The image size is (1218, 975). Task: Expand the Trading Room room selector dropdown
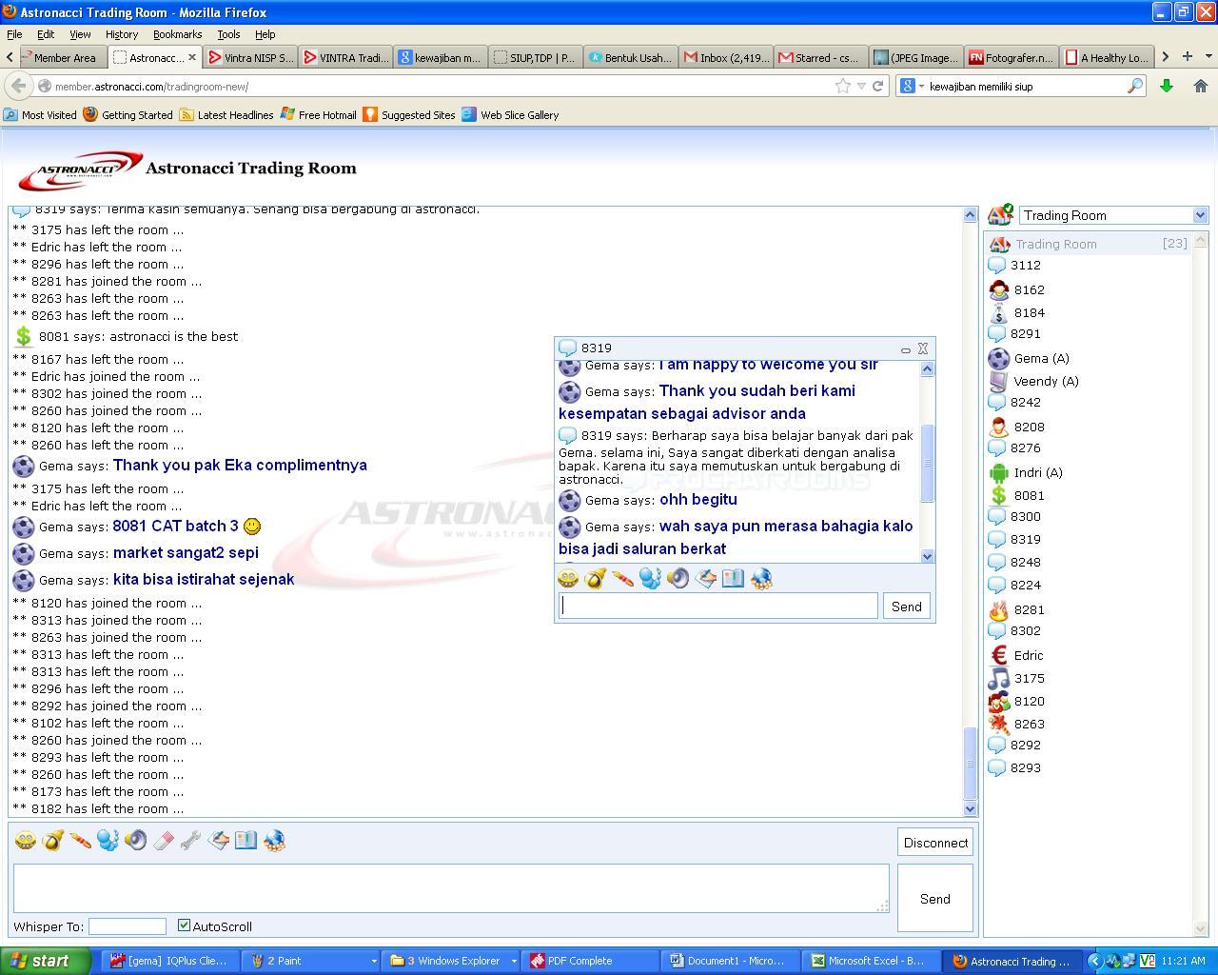click(x=1199, y=215)
